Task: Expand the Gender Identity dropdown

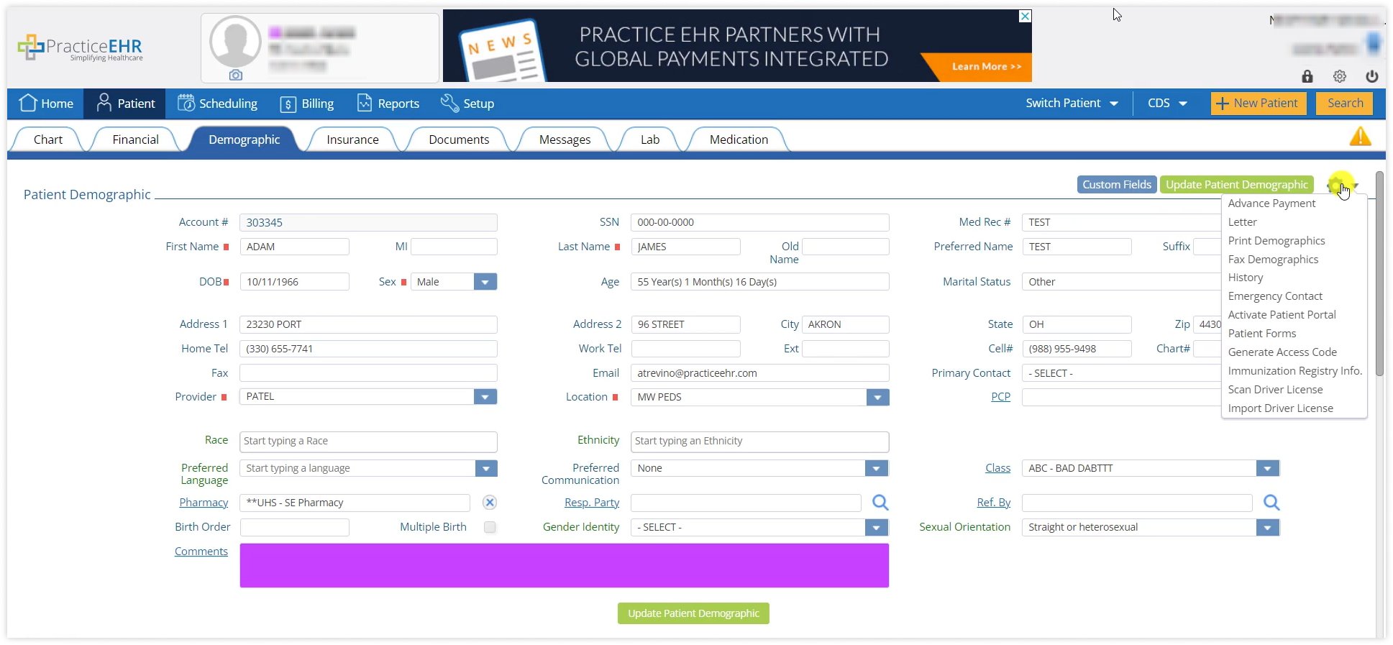Action: pos(876,527)
